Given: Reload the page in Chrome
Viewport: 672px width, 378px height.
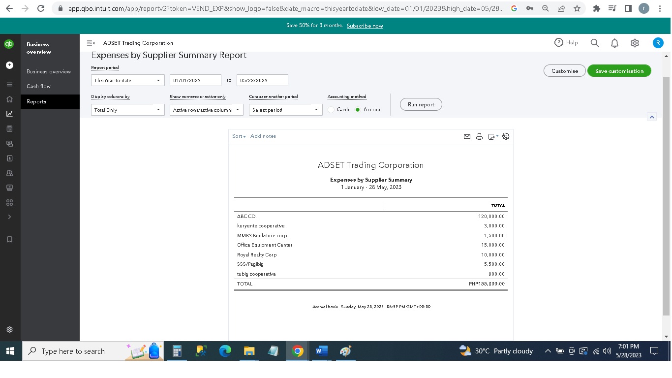Looking at the screenshot, I should click(x=41, y=8).
